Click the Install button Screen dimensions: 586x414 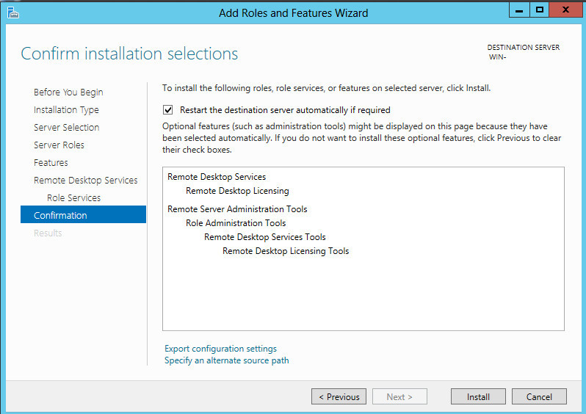coord(478,396)
